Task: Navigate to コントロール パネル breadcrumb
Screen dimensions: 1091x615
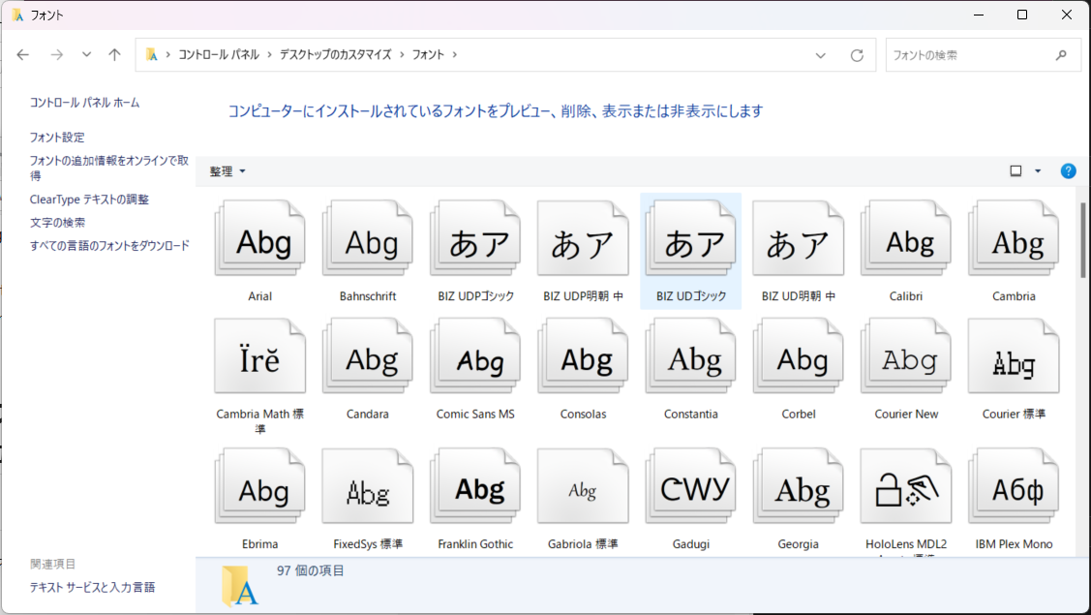Action: (x=219, y=55)
